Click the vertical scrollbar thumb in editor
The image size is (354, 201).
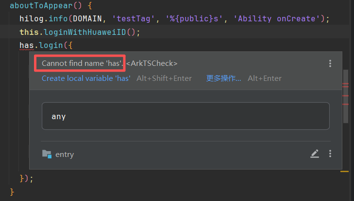click(x=345, y=96)
